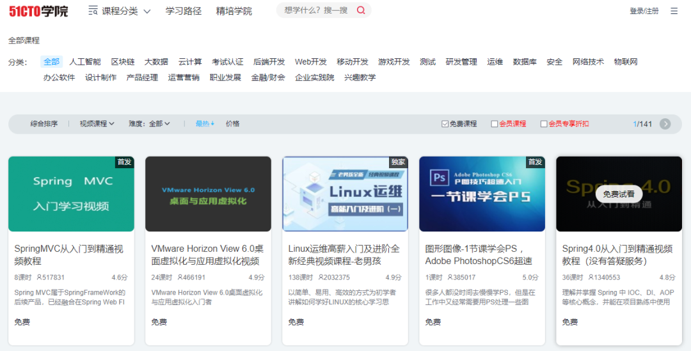Select the 企业实践院 category
The image size is (691, 351).
[x=315, y=77]
